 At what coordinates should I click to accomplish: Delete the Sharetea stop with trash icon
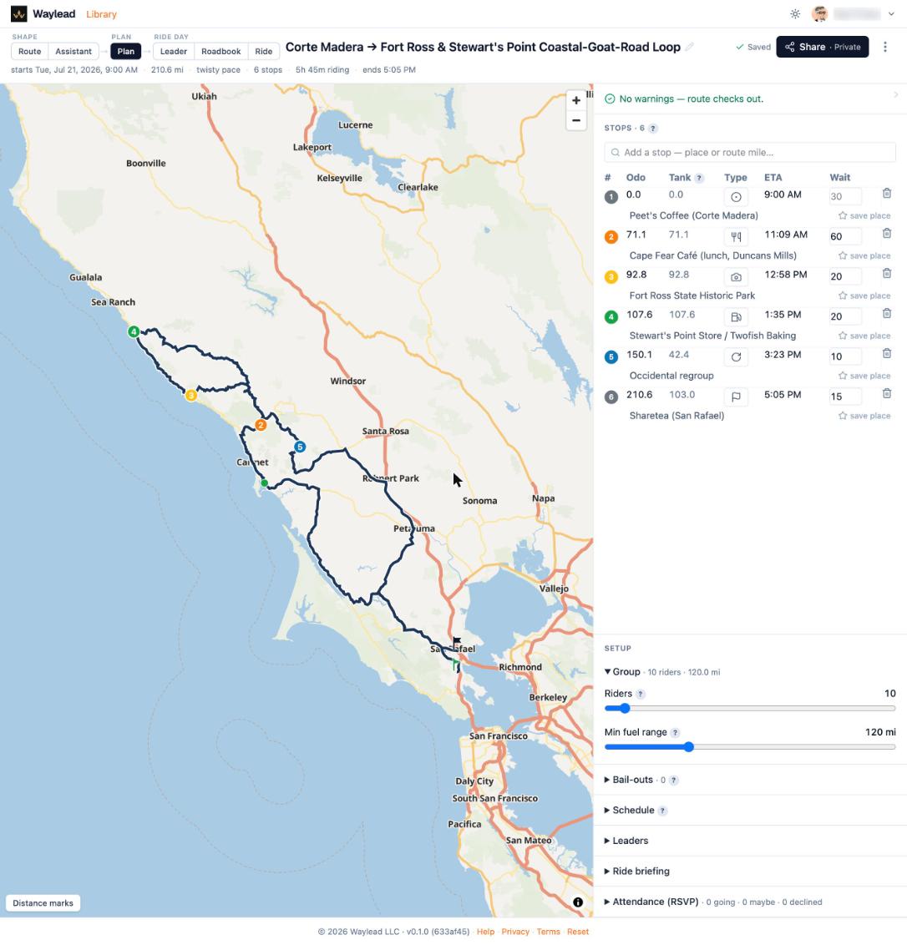tap(886, 393)
